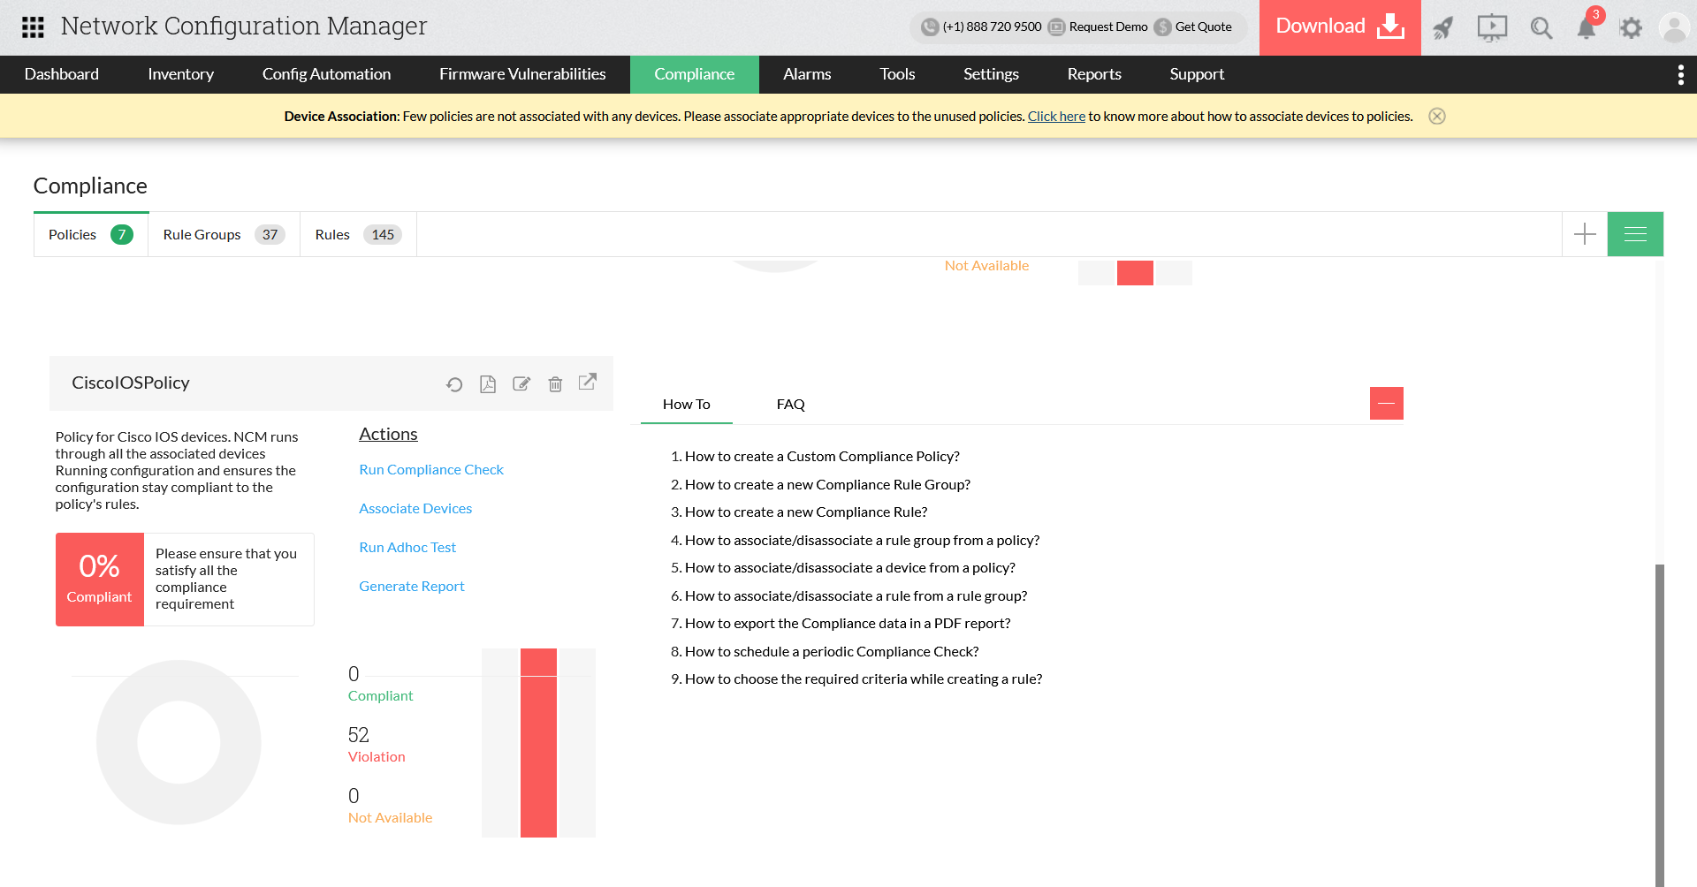Viewport: 1697px width, 887px height.
Task: Open the apps grid icon beside the title
Action: coord(32,27)
